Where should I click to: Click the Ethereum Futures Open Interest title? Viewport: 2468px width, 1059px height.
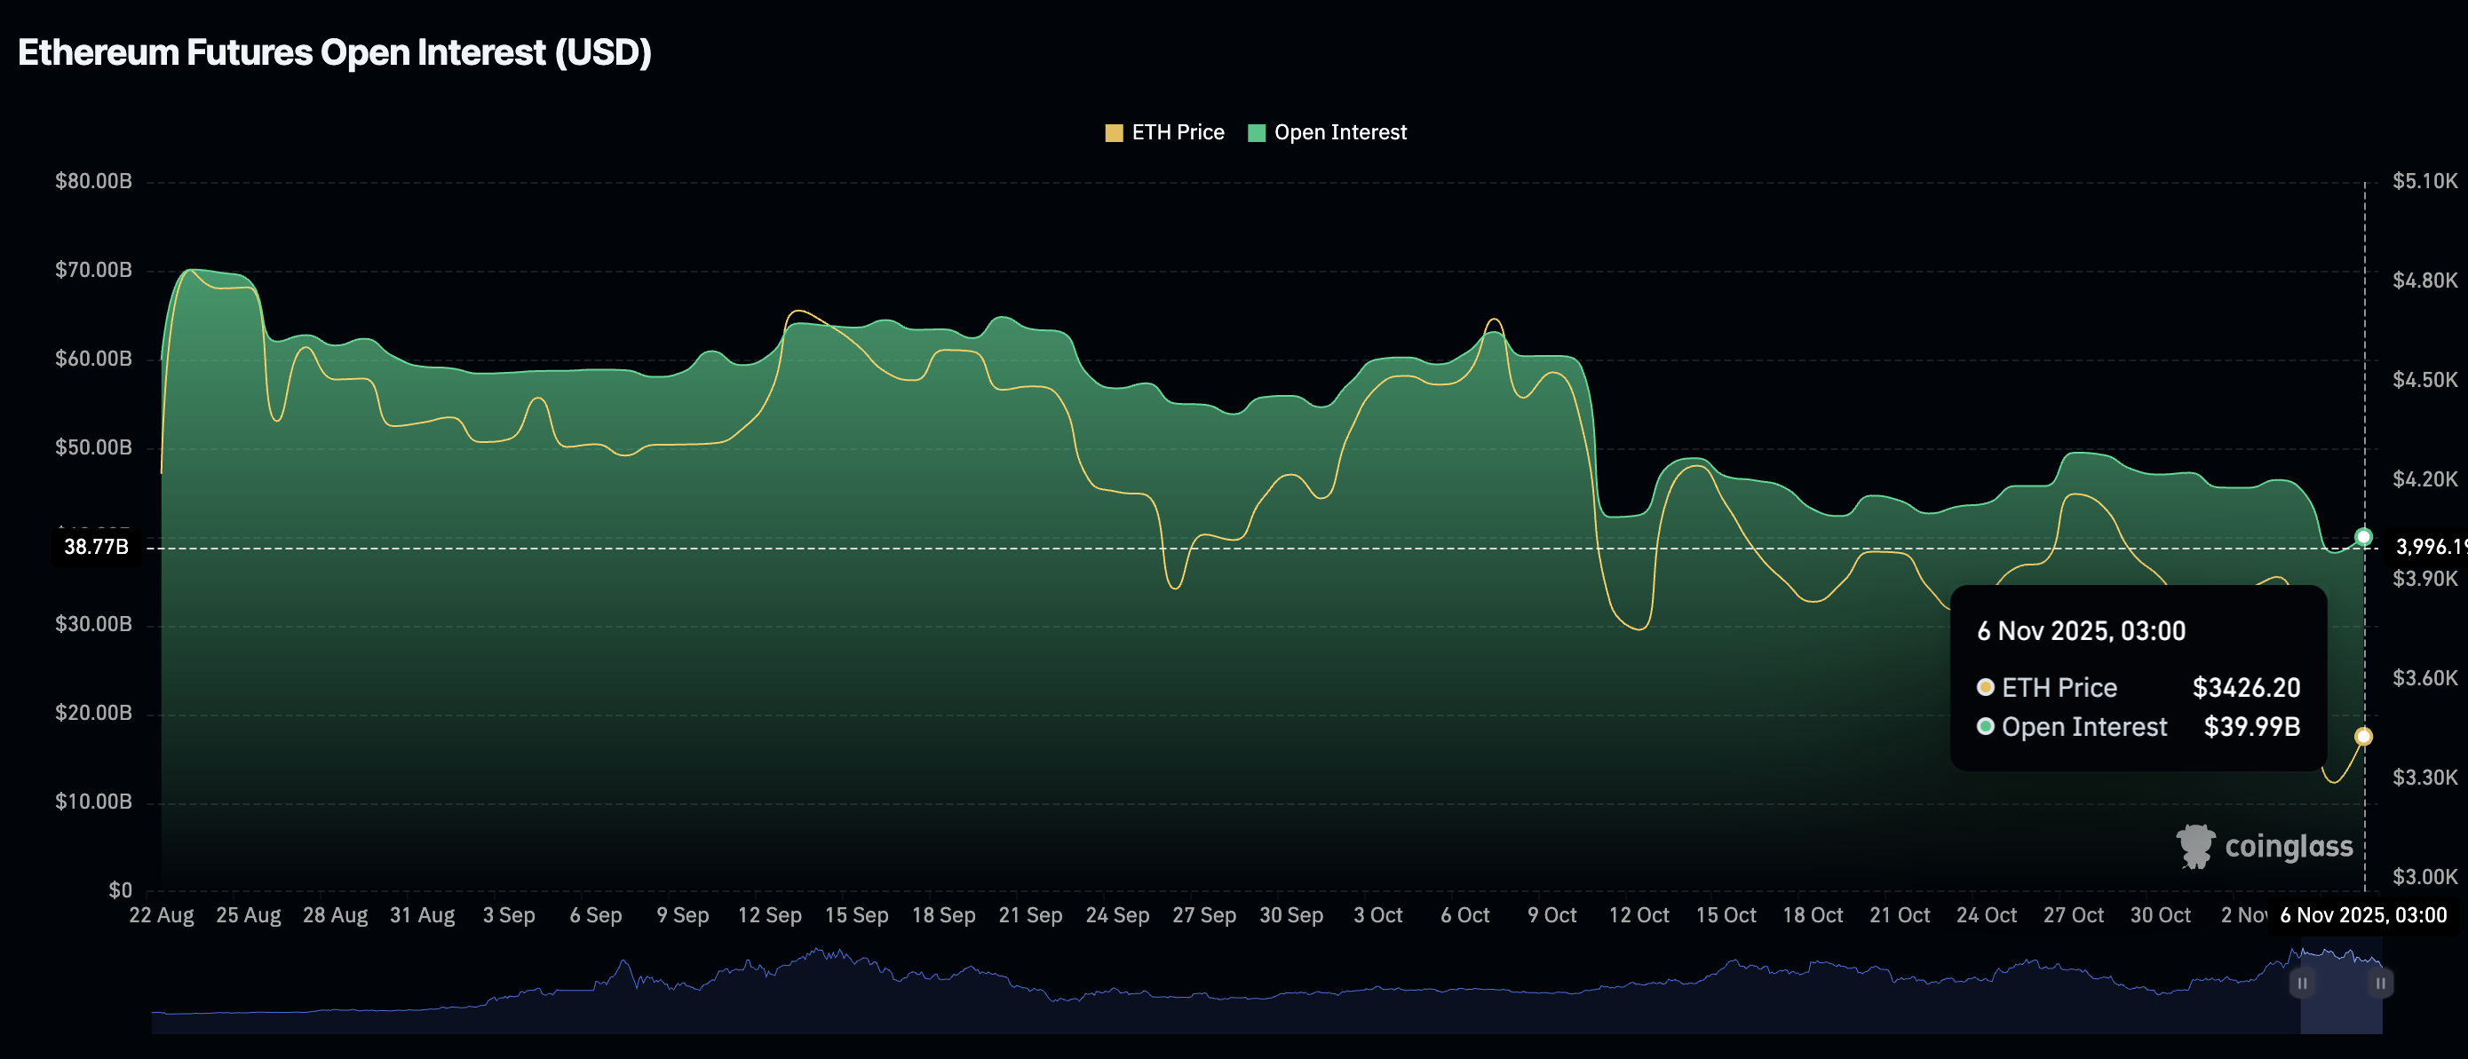click(335, 52)
